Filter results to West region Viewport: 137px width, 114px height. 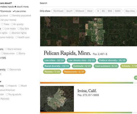coord(90,11)
